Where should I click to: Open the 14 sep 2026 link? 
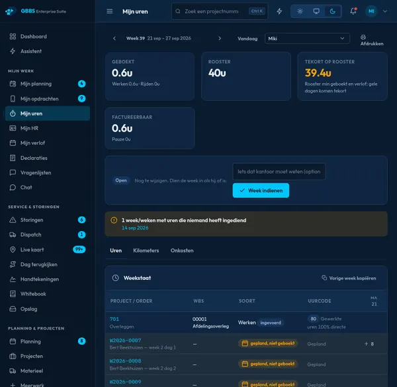coord(135,228)
